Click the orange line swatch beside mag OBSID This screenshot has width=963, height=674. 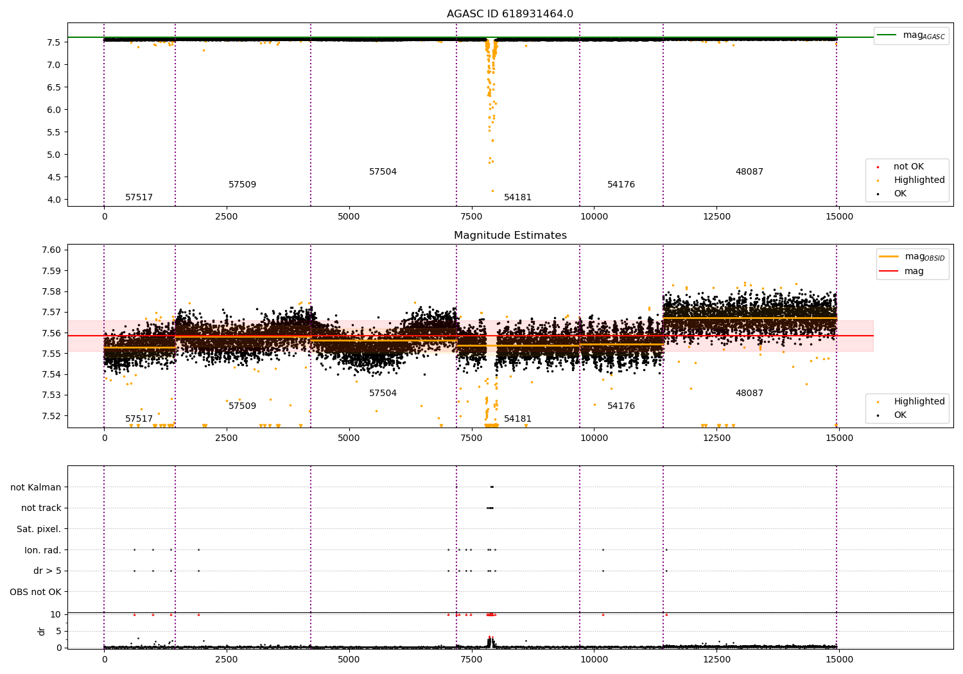click(889, 257)
